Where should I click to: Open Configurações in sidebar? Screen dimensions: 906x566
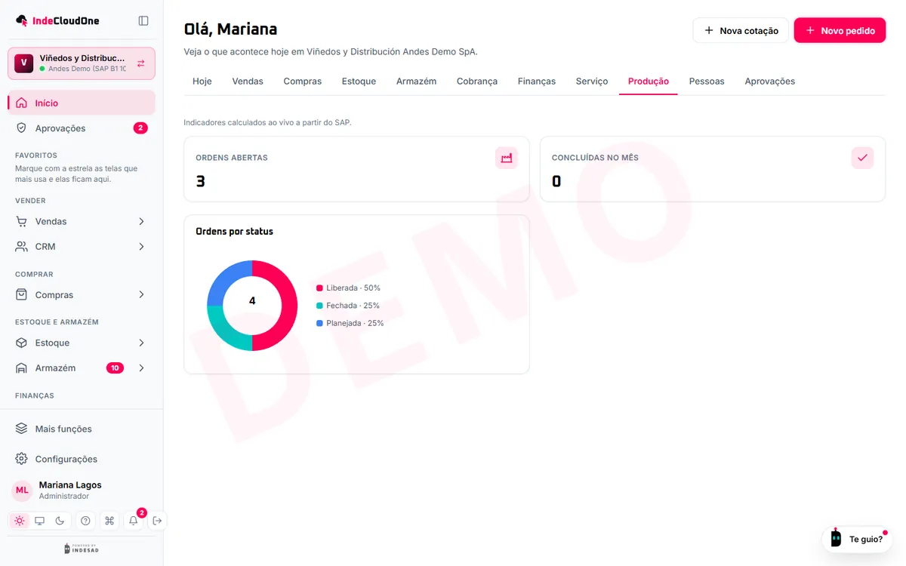82,459
